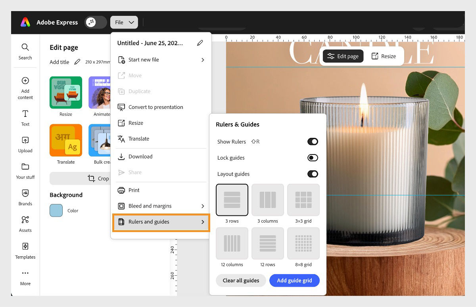Select the 3 columns guide layout
Screen dimensions: 476x307
[268, 200]
